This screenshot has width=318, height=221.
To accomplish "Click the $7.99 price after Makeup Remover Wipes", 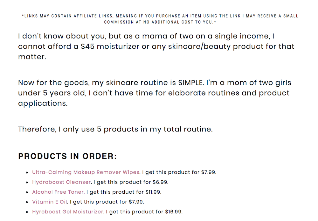I will 209,172.
